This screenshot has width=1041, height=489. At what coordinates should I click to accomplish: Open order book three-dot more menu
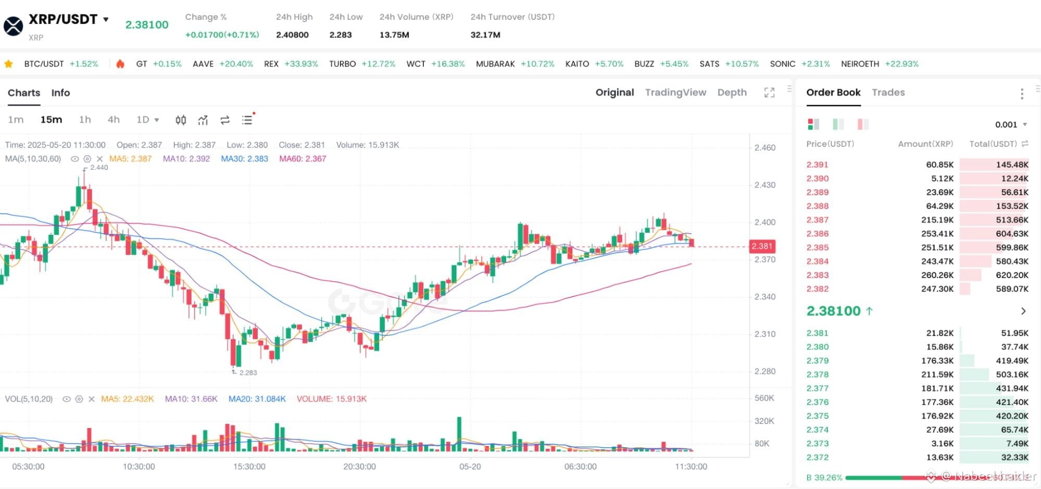(1022, 94)
